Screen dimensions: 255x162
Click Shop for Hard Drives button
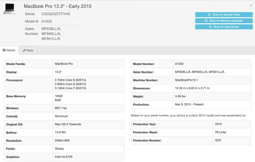click(224, 27)
